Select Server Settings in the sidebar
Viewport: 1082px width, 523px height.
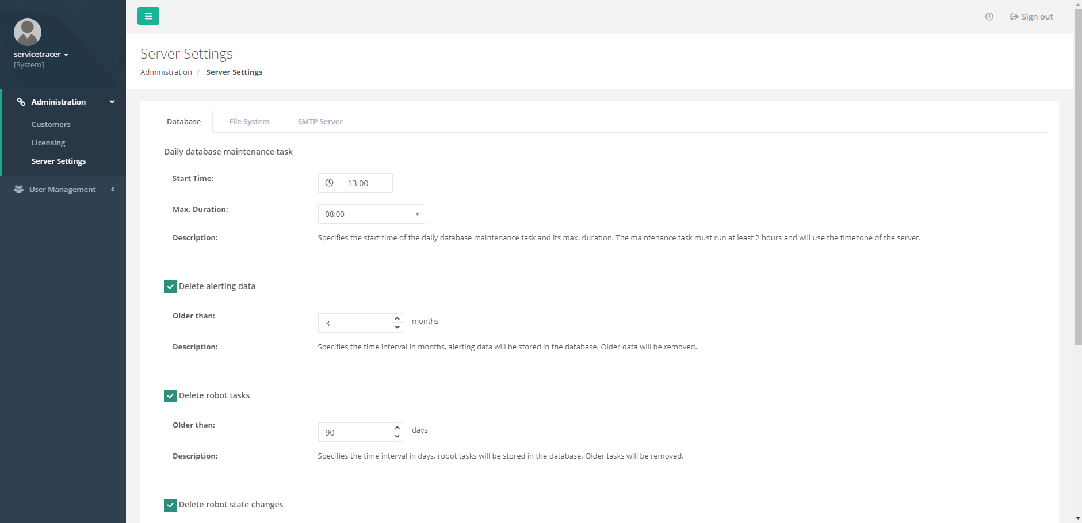tap(59, 161)
